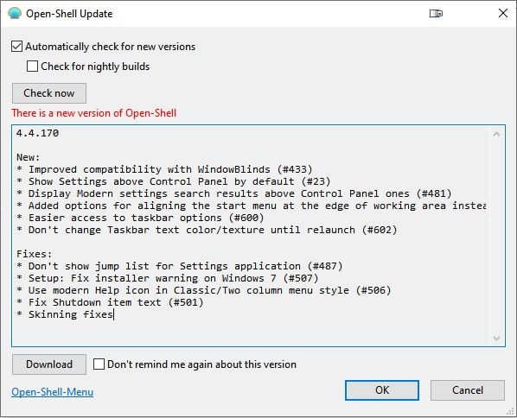The height and width of the screenshot is (418, 517).
Task: Click the scroll down arrow in changelog
Action: 496,338
